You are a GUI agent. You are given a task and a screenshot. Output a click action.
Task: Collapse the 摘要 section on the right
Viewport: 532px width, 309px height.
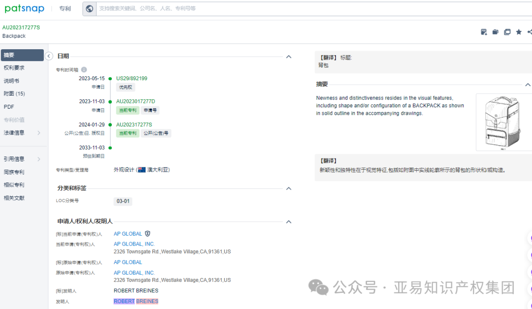point(528,84)
